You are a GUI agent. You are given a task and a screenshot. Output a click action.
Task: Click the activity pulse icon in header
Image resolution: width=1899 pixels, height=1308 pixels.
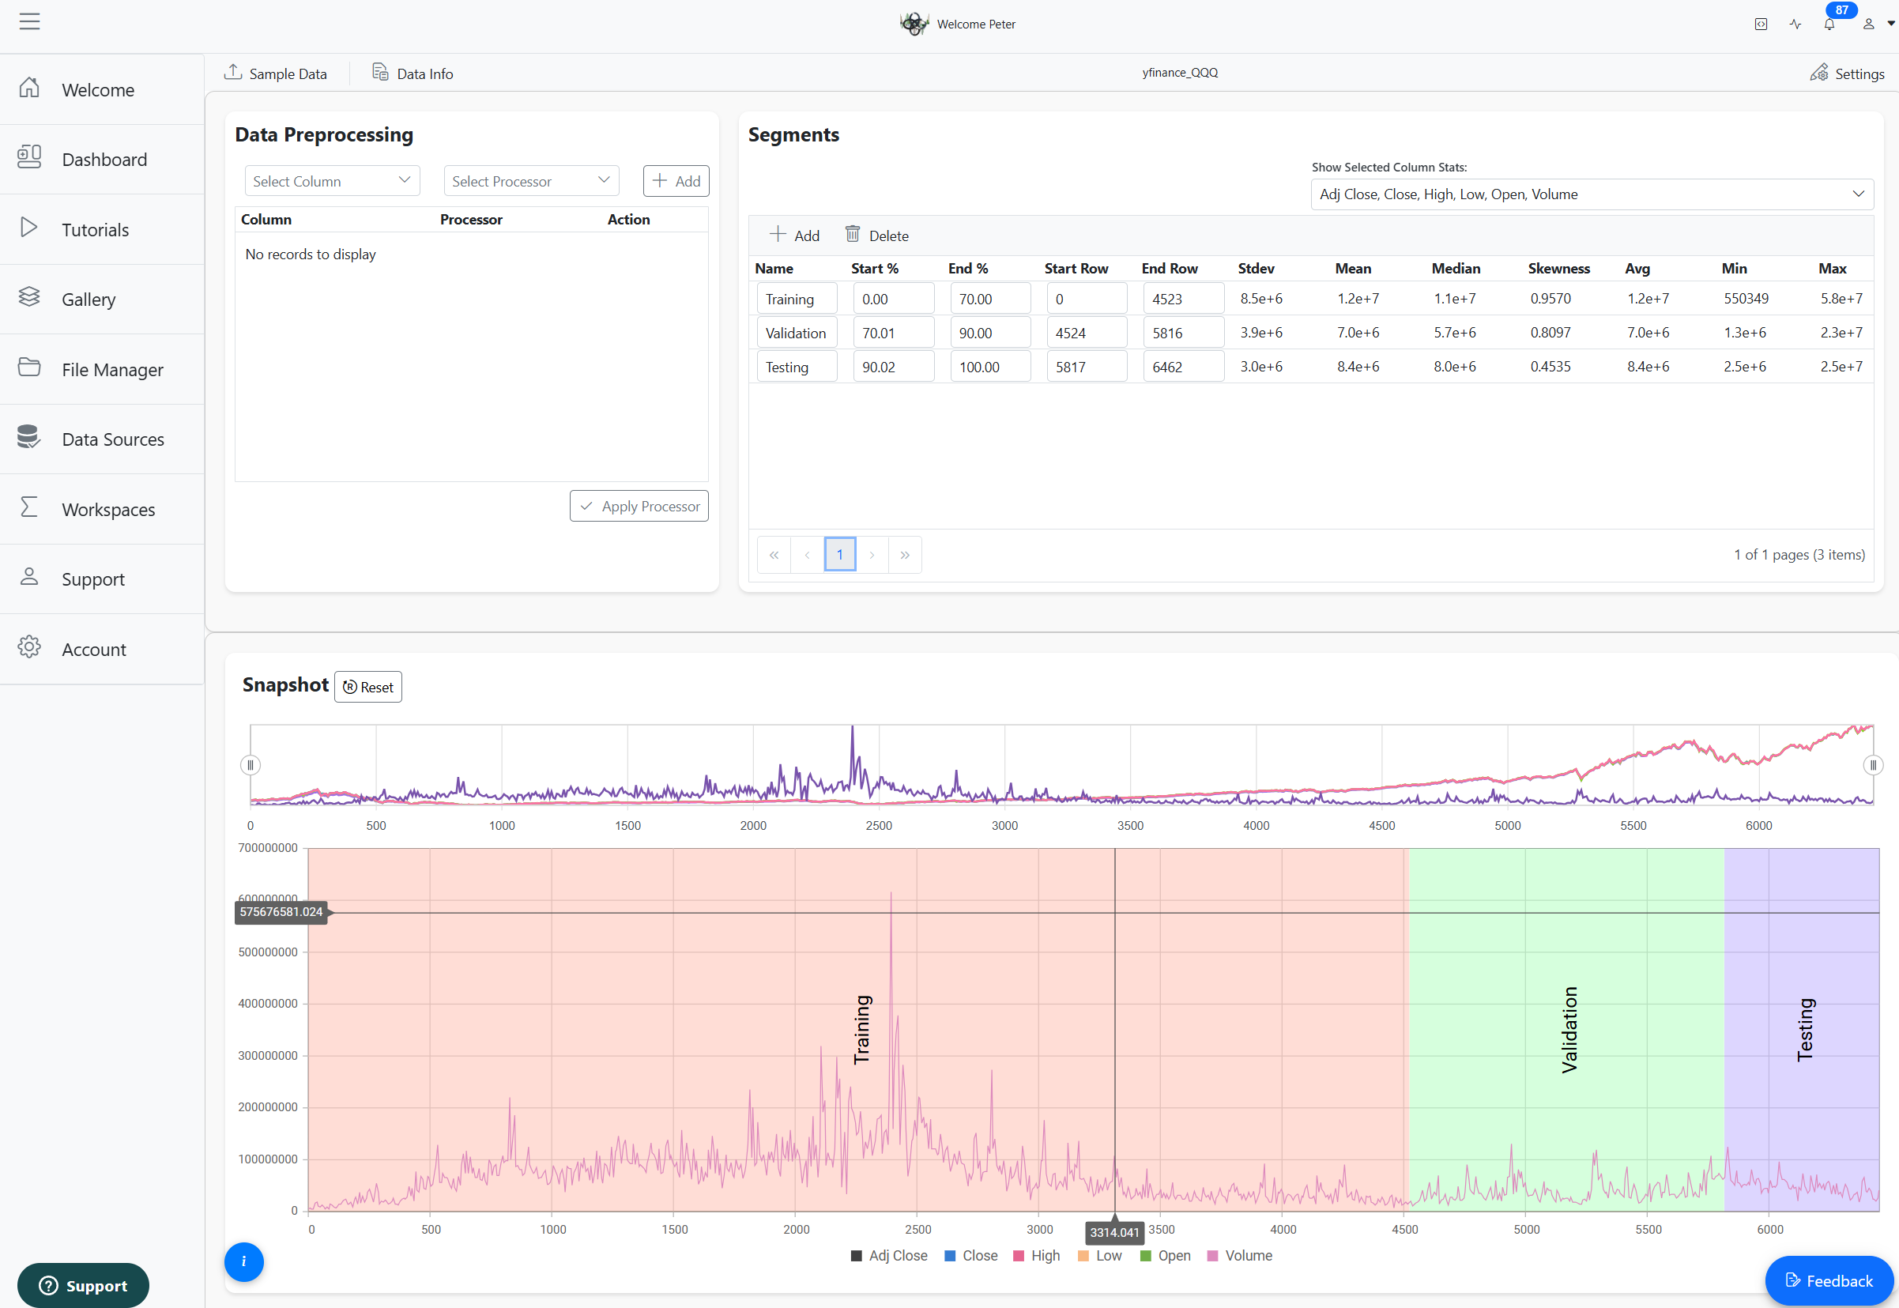[1795, 25]
